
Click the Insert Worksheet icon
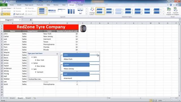35,98
